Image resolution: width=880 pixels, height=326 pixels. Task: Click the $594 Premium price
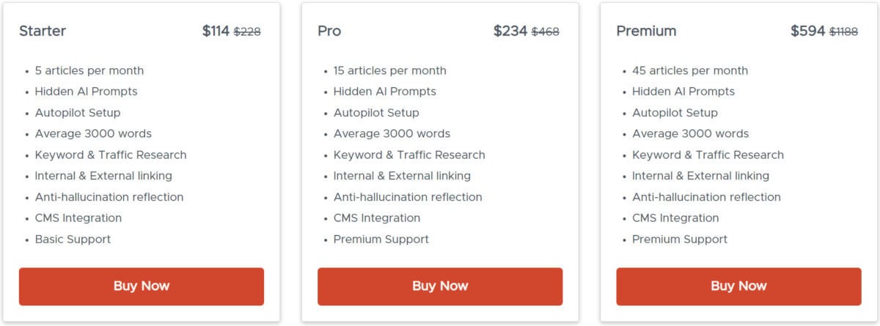coord(807,32)
